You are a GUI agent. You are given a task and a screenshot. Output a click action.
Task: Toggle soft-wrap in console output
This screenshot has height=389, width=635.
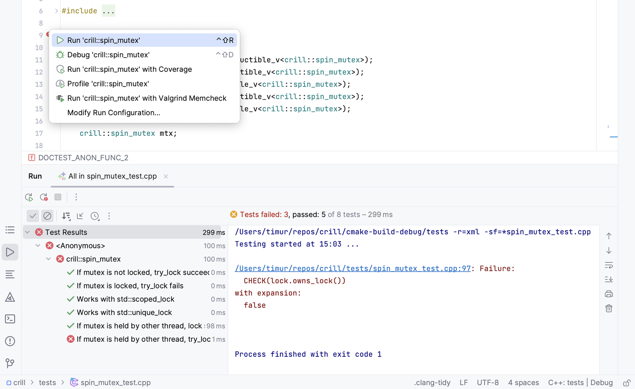coord(609,265)
